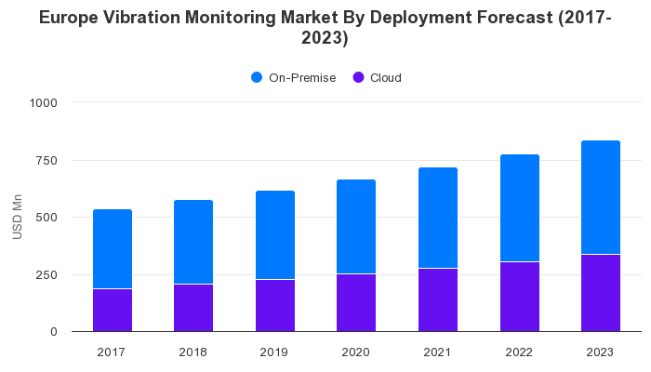Click the purple Cloud legend circle
The image size is (651, 372).
coord(358,77)
